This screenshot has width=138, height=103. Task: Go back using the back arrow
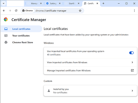tap(4, 11)
